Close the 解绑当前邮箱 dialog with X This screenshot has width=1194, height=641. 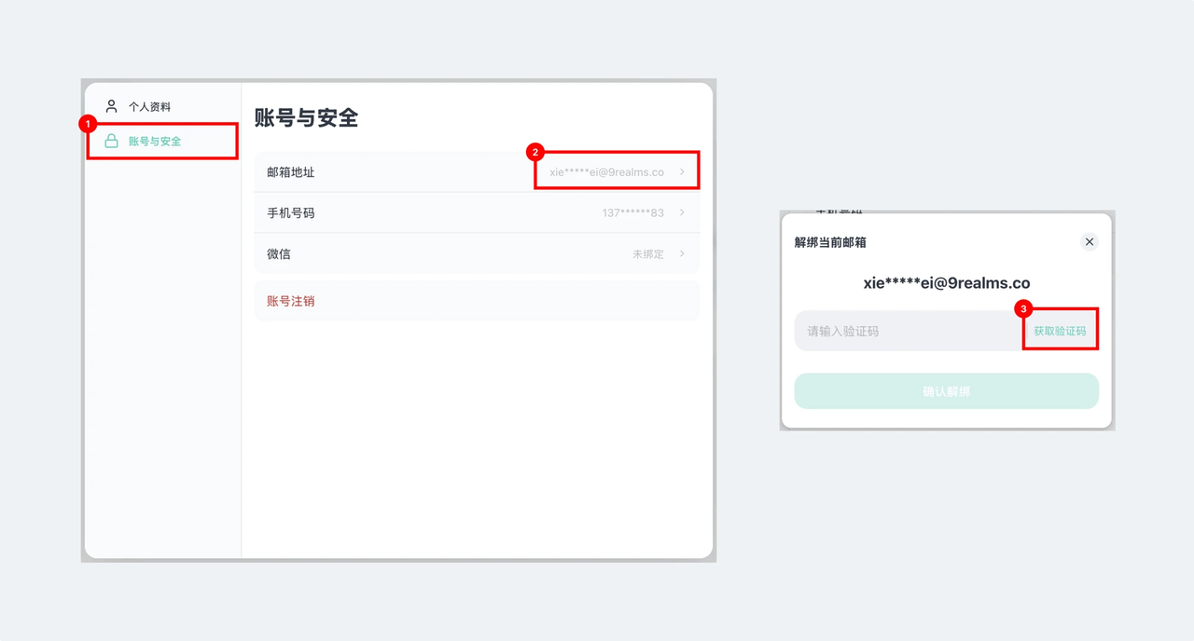click(1089, 242)
